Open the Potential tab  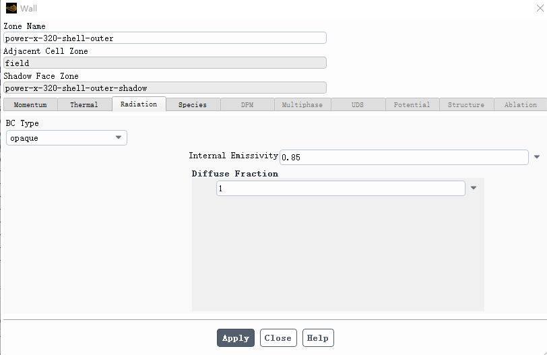click(412, 105)
